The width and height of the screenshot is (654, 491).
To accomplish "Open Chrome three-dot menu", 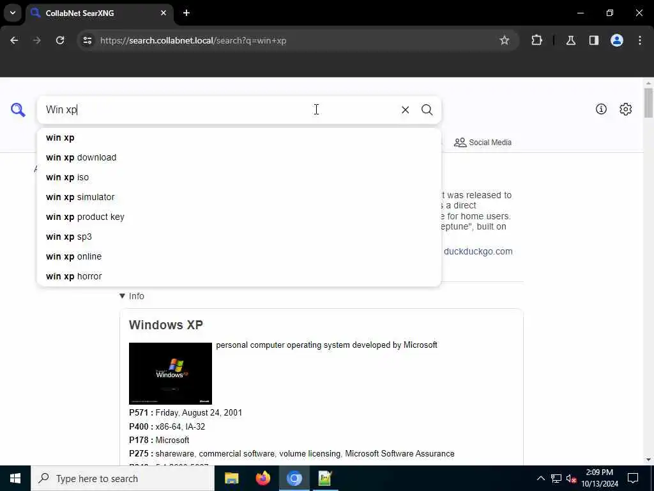I will [640, 40].
